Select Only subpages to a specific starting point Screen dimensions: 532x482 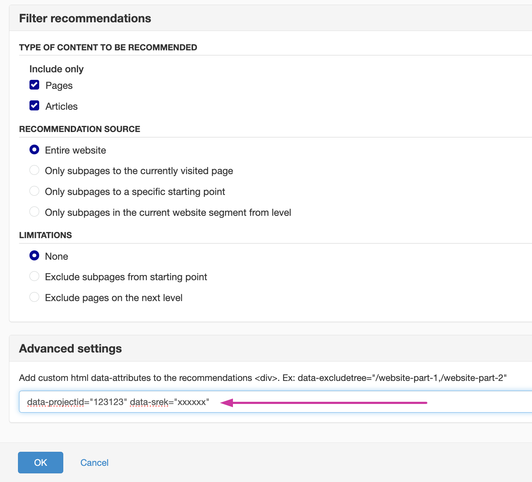click(35, 191)
